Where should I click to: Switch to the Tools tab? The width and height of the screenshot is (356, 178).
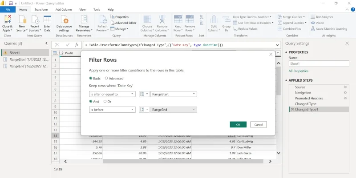point(97,9)
